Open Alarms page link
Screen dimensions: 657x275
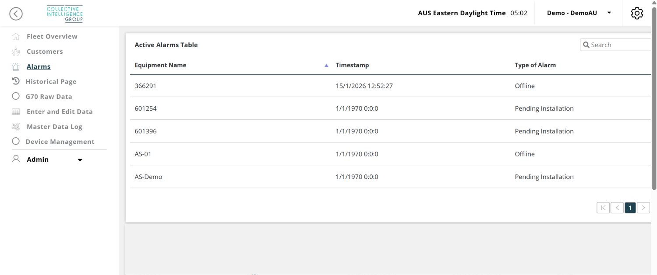coord(39,66)
